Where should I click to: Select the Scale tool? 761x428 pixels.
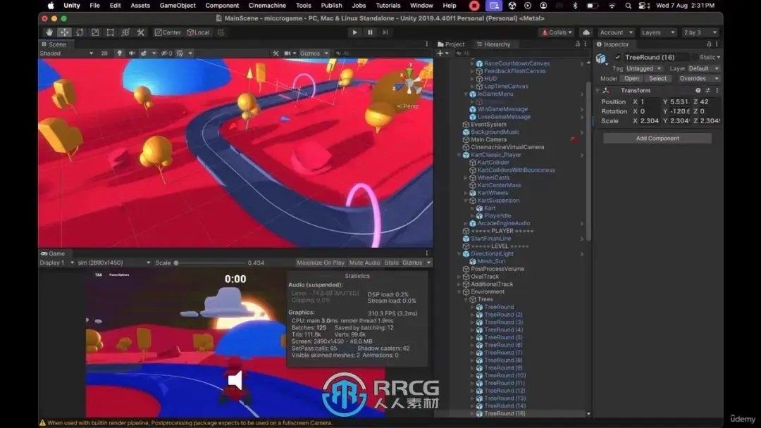click(x=95, y=32)
